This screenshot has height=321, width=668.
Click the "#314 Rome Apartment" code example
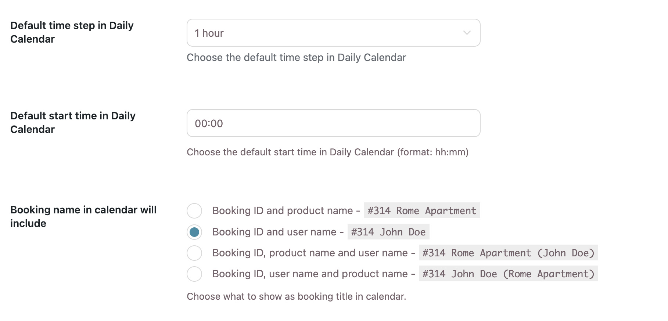(x=422, y=211)
